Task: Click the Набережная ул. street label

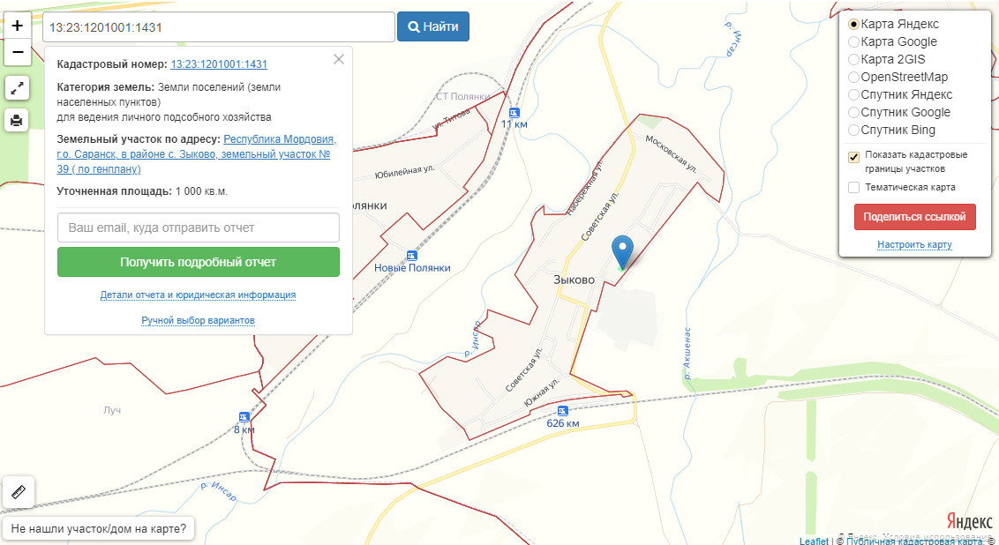Action: click(x=584, y=189)
